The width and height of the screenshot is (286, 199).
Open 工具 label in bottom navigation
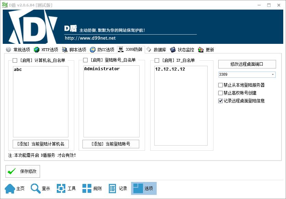(72, 188)
